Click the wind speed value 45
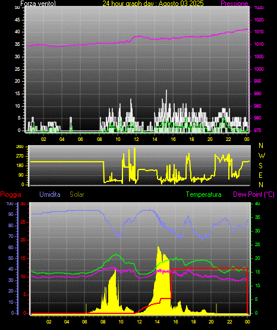The image size is (277, 330). point(17,20)
